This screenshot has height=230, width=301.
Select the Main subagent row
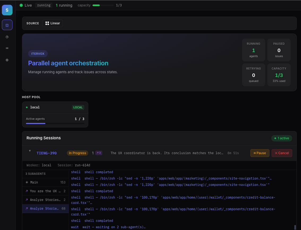(46, 182)
